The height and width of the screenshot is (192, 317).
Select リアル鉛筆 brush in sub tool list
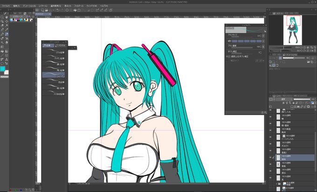(53, 51)
